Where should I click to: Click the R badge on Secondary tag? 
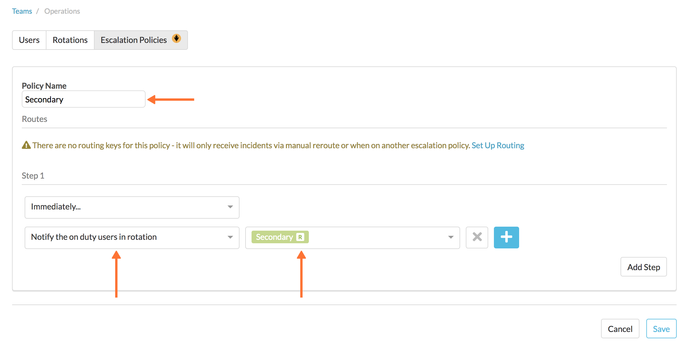click(x=300, y=237)
